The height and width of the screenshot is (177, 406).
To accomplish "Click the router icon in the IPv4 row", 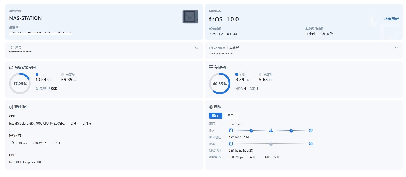I will [271, 130].
